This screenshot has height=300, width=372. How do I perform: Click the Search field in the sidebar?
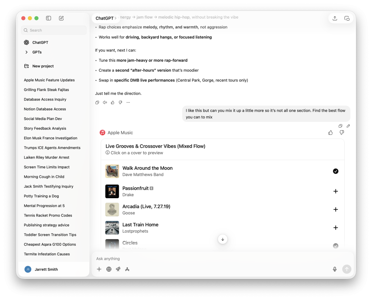pyautogui.click(x=53, y=30)
